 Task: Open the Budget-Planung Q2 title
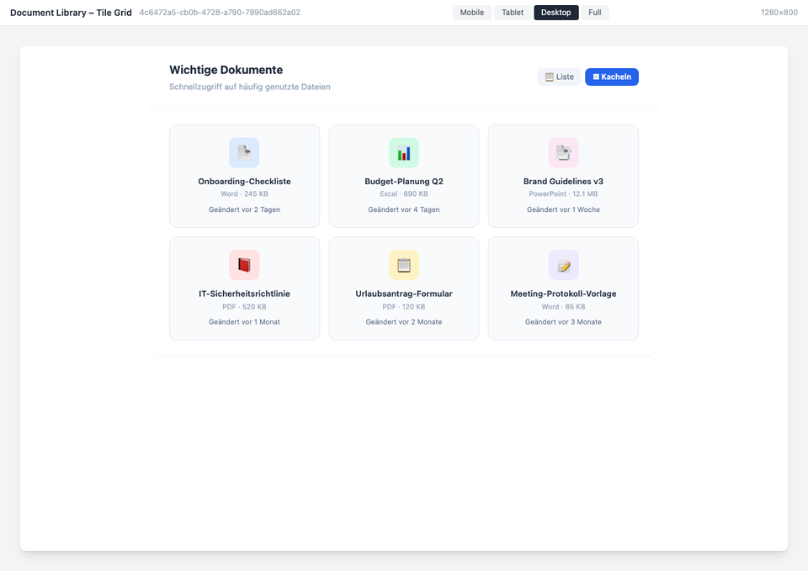point(404,181)
